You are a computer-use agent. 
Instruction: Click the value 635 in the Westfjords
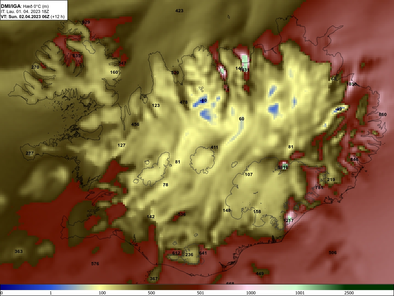tap(76, 56)
